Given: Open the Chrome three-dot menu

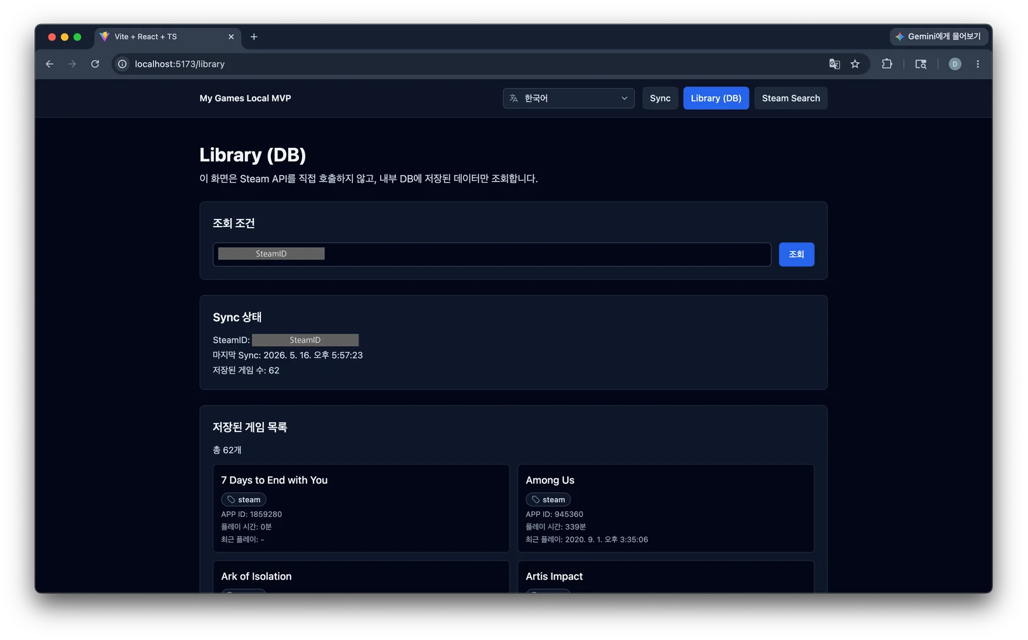Looking at the screenshot, I should coord(978,64).
